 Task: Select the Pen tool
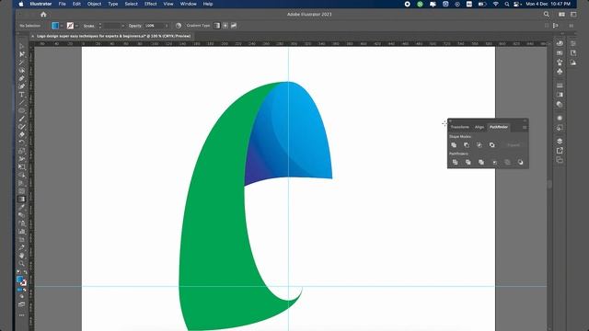tap(21, 78)
